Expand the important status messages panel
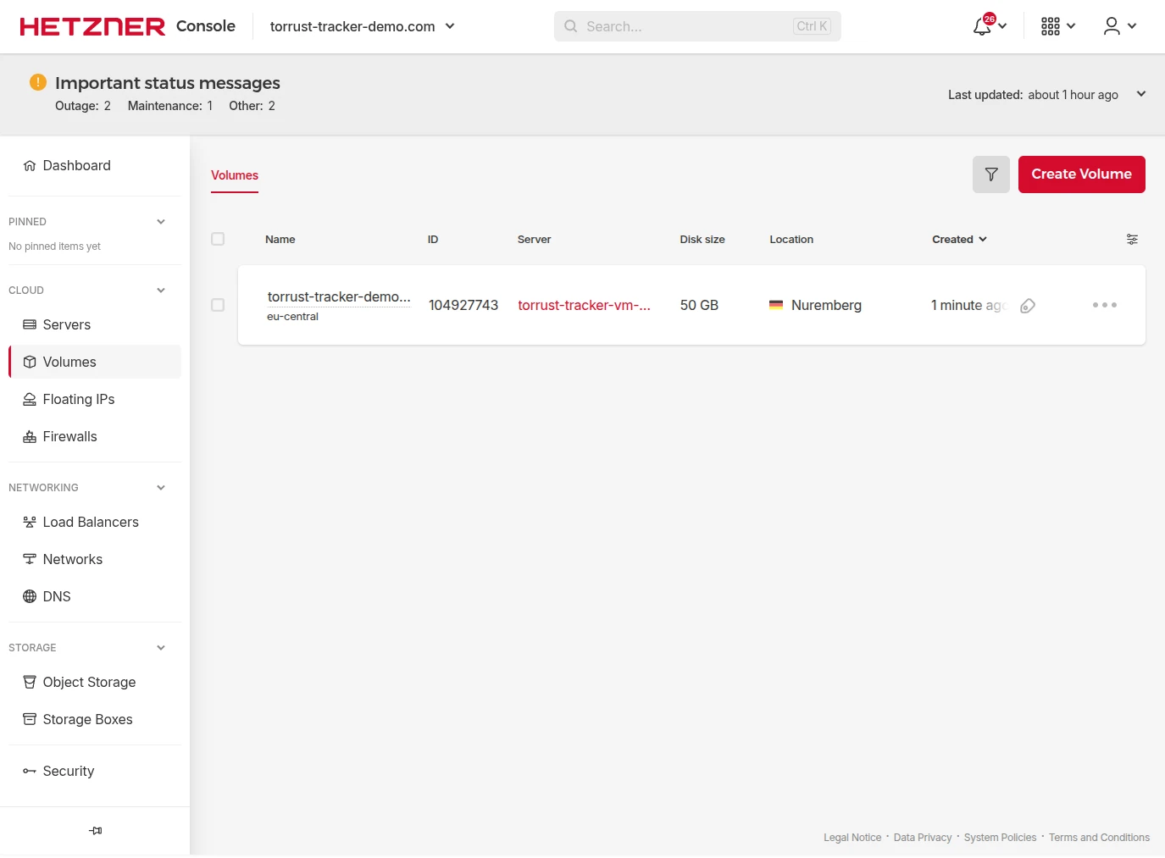 tap(1140, 94)
